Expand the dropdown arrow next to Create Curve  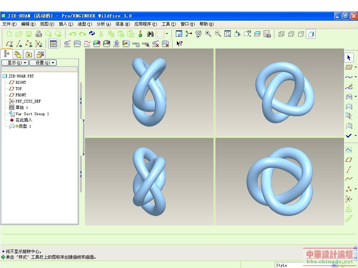pyautogui.click(x=356, y=77)
